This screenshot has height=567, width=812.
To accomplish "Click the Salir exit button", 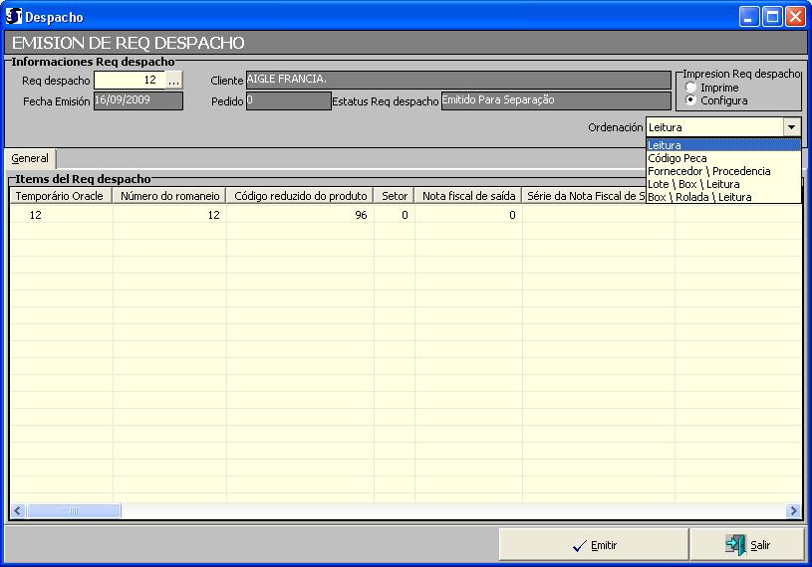I will pyautogui.click(x=747, y=545).
